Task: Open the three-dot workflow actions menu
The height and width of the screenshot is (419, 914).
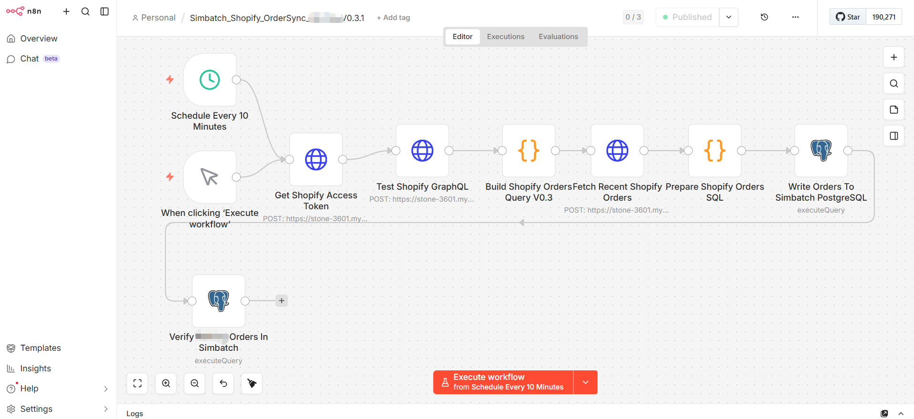Action: coord(795,17)
